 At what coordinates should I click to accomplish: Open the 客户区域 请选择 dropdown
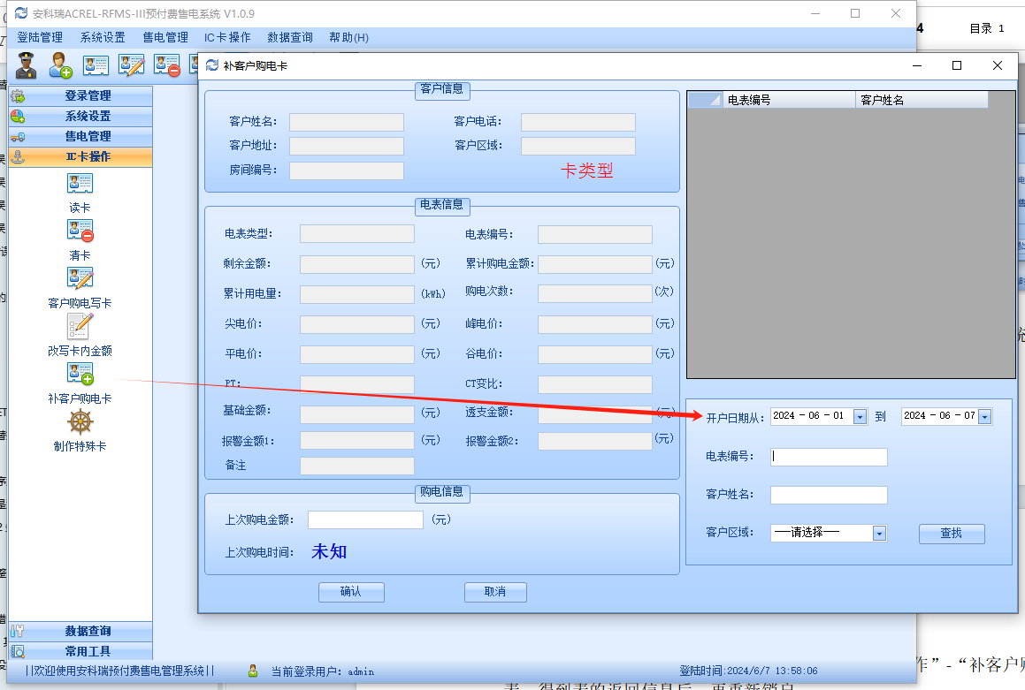(878, 533)
